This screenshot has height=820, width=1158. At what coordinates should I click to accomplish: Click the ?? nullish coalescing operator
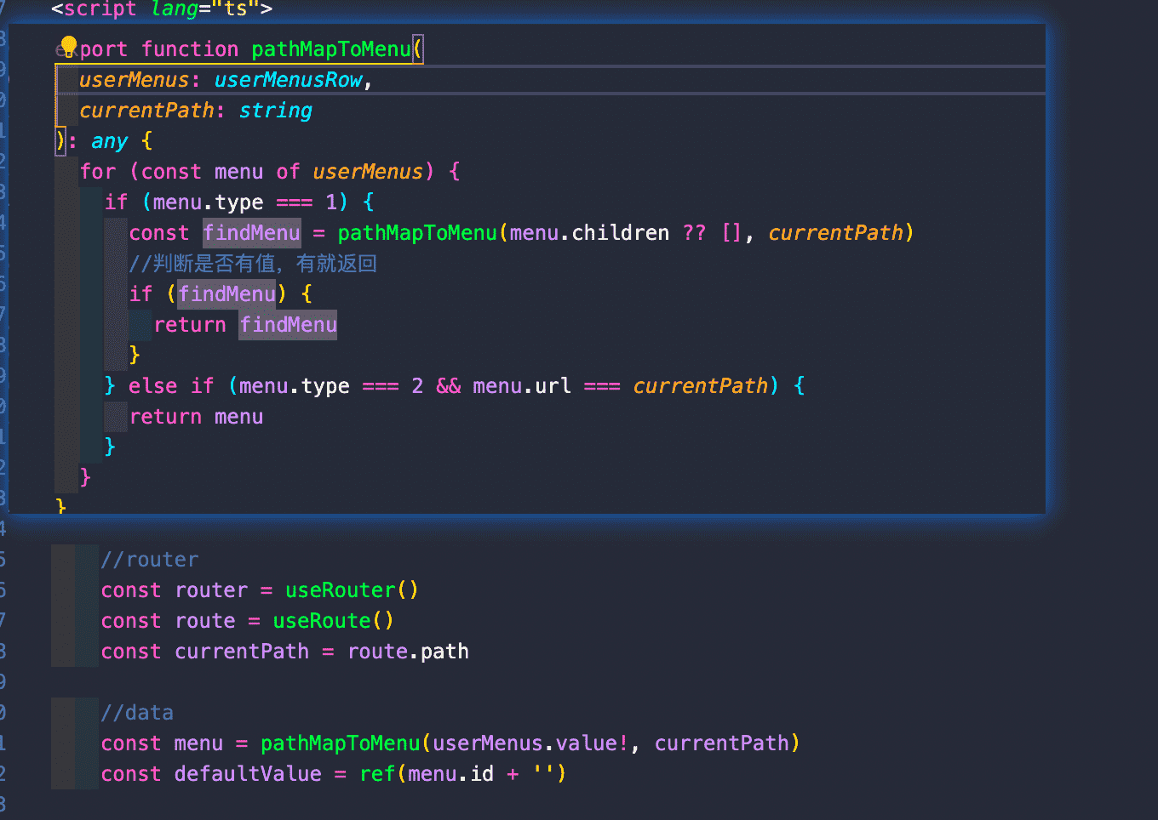point(694,233)
